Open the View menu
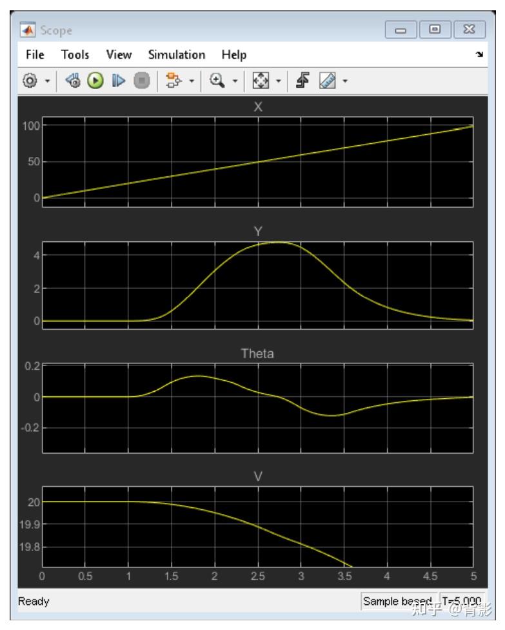 click(119, 55)
